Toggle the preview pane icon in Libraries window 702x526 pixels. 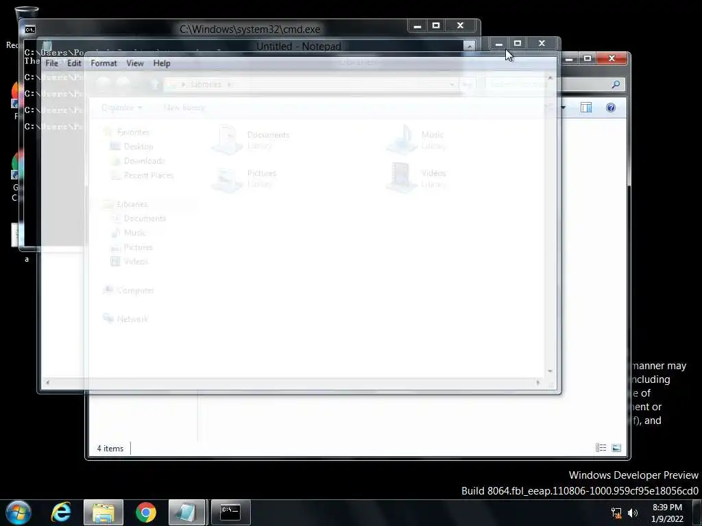click(x=586, y=108)
